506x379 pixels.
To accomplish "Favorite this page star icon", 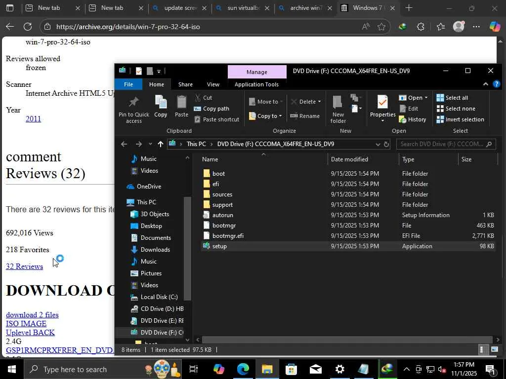I will point(381,27).
